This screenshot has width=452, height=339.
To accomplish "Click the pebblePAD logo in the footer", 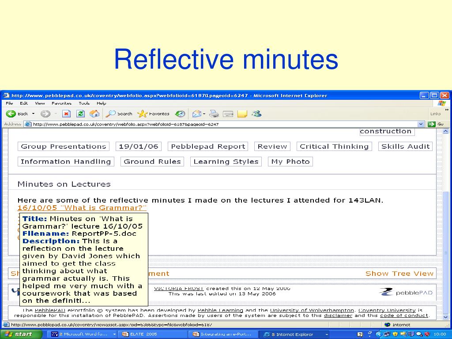I will [x=406, y=292].
